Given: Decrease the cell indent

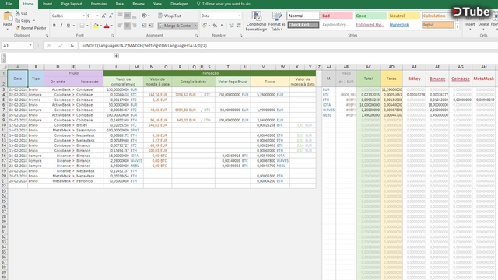Looking at the screenshot, I should click(x=144, y=26).
